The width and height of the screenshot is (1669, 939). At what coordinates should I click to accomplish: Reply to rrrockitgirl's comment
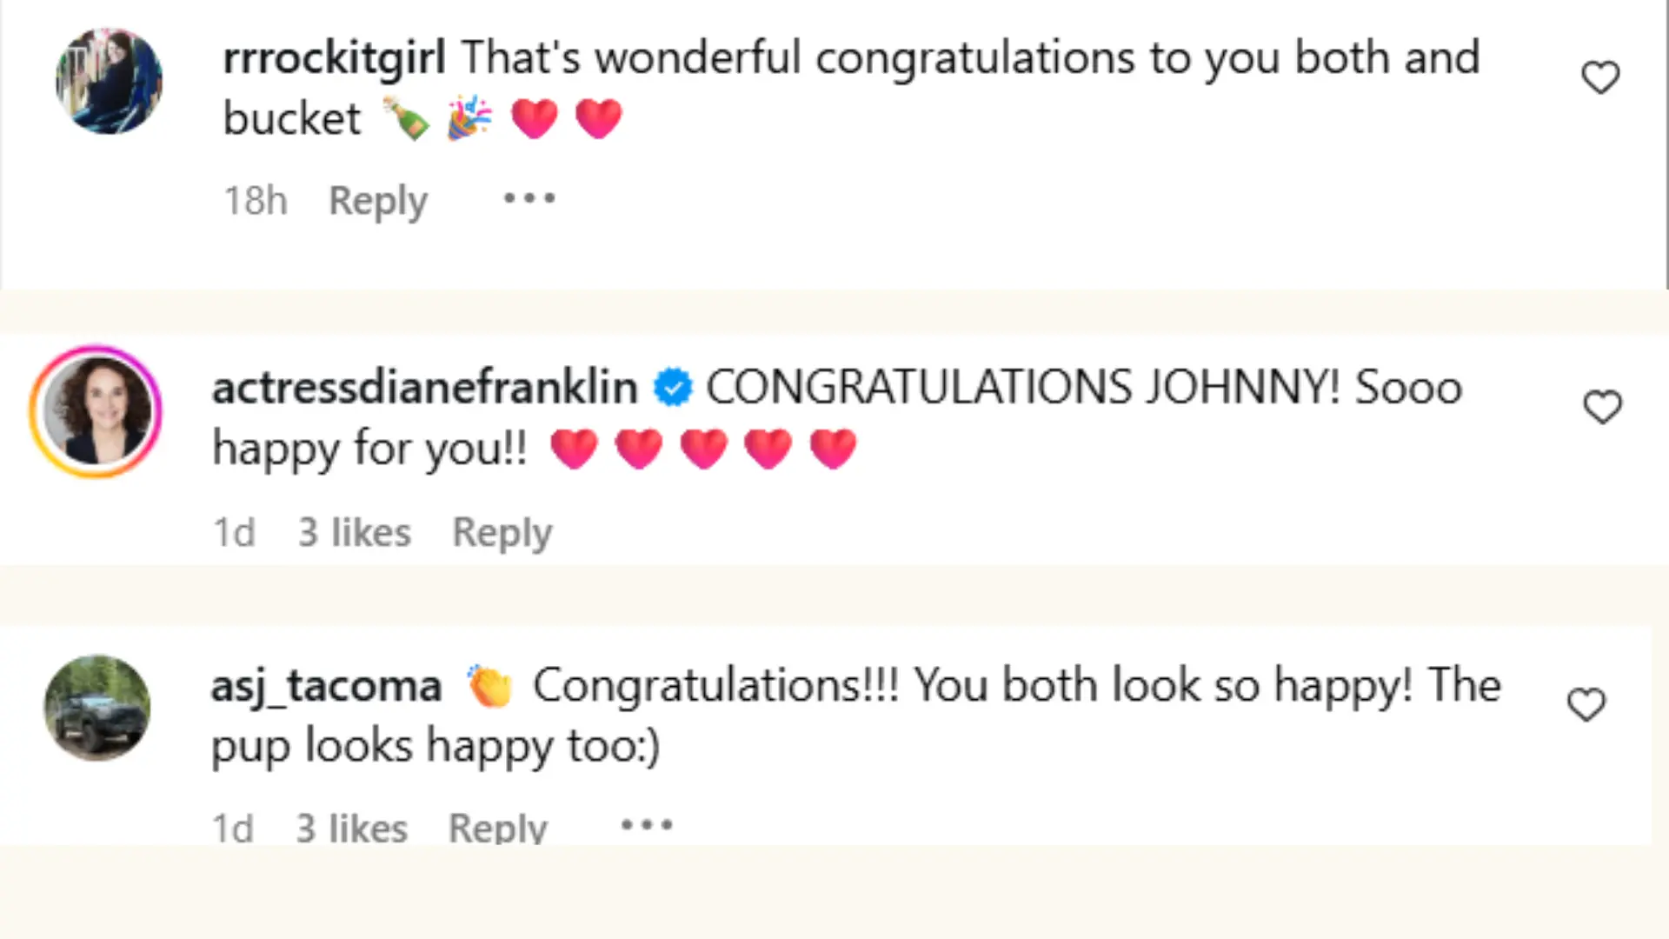click(x=377, y=200)
